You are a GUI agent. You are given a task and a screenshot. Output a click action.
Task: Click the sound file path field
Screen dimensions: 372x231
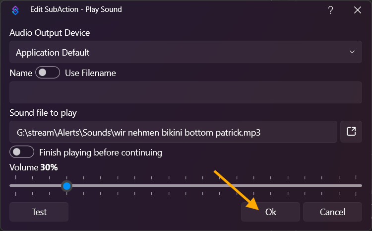(x=173, y=132)
